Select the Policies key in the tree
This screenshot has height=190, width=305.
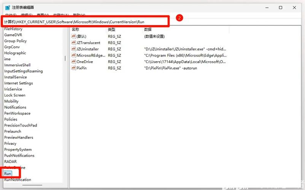[11, 119]
